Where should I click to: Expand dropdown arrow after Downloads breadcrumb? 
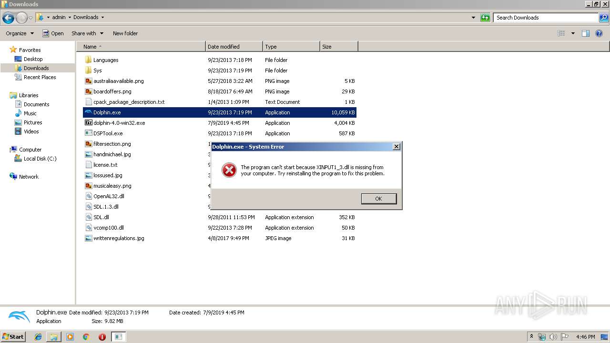coord(102,17)
